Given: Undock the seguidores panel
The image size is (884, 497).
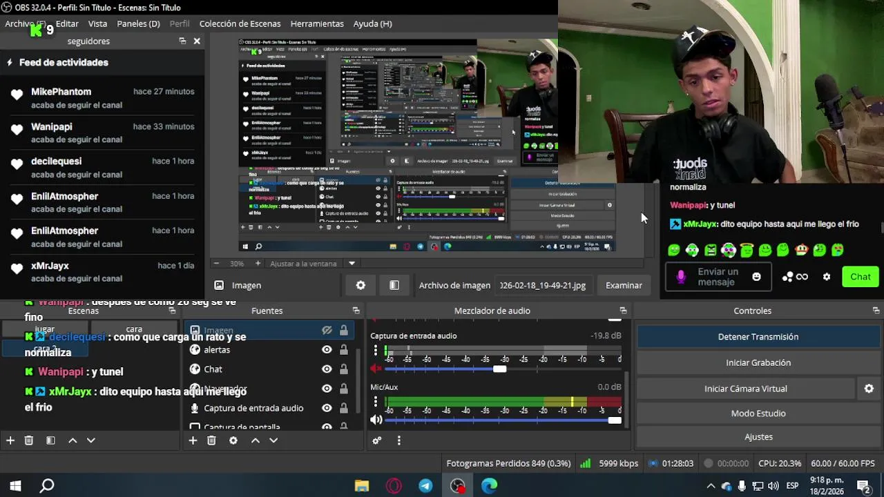Looking at the screenshot, I should click(182, 41).
